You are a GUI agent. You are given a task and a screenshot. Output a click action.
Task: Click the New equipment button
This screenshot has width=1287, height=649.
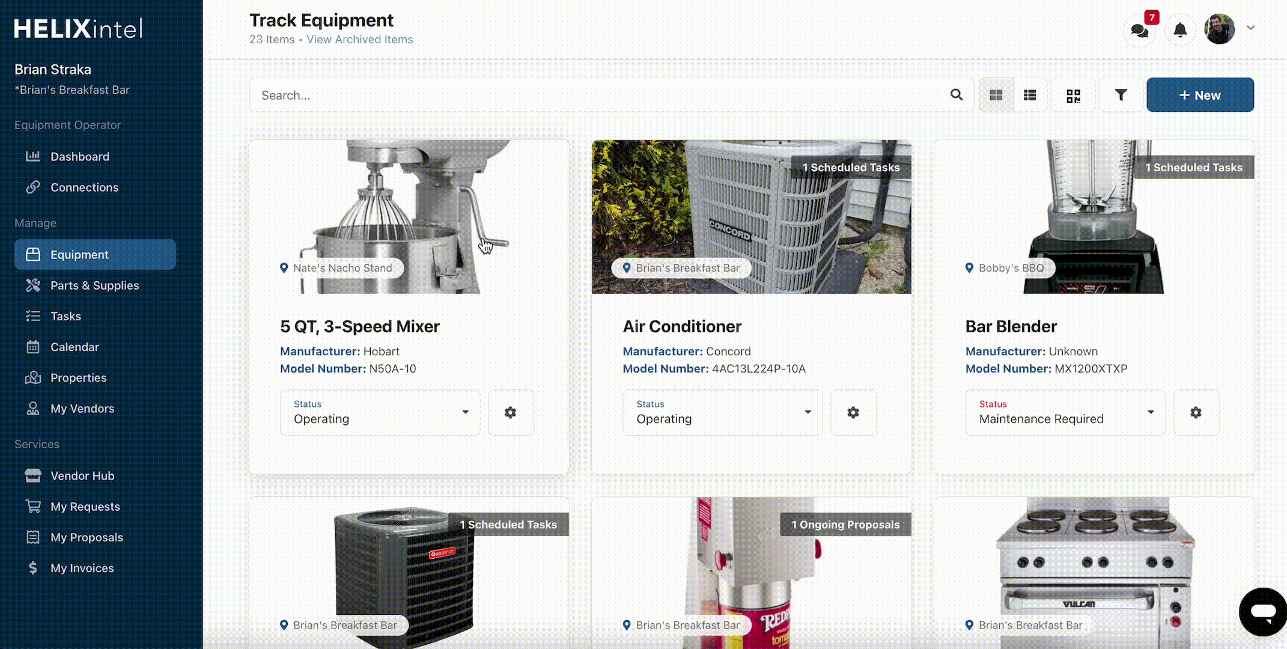[1200, 95]
